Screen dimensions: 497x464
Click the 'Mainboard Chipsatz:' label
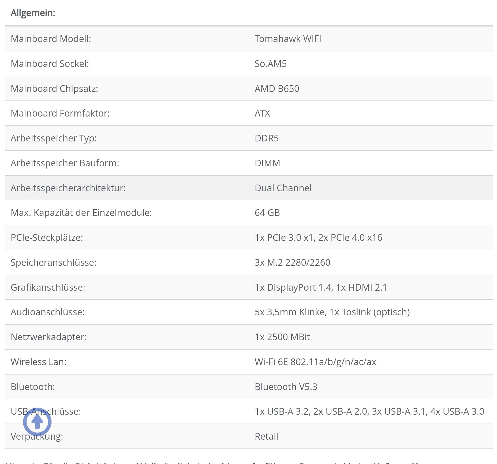point(54,89)
